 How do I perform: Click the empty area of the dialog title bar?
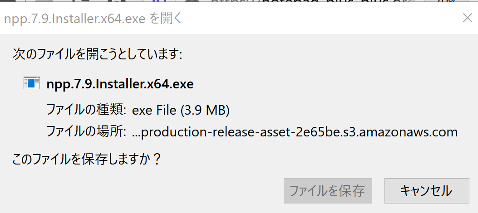pyautogui.click(x=320, y=19)
